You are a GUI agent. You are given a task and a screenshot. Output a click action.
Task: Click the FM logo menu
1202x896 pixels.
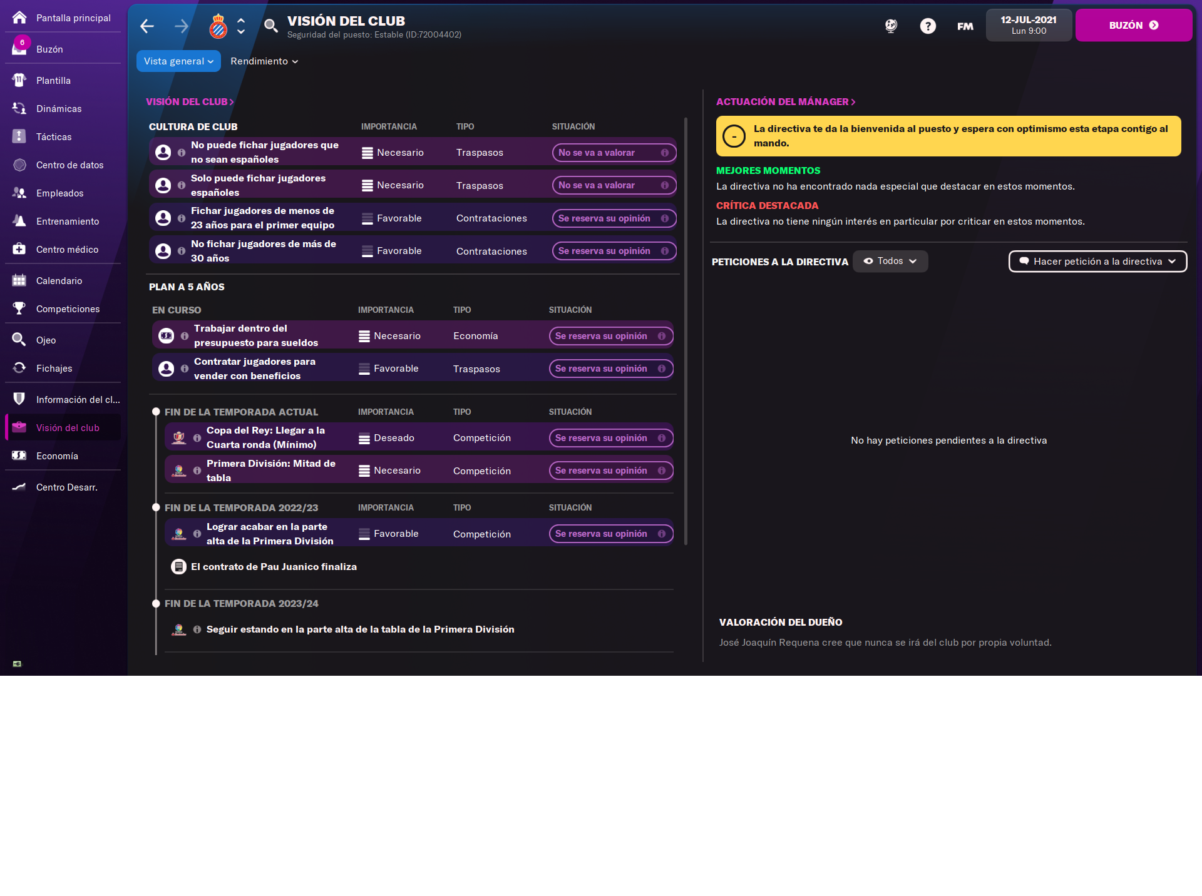point(965,26)
